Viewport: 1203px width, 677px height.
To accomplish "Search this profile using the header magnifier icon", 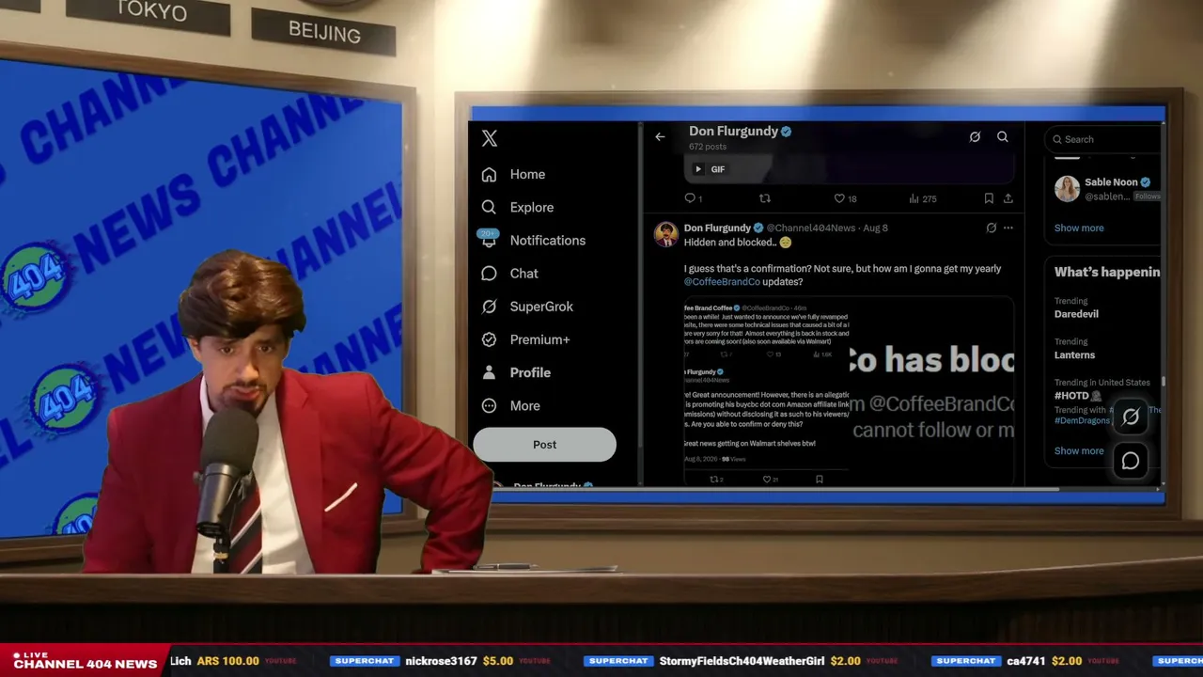I will tap(1003, 137).
